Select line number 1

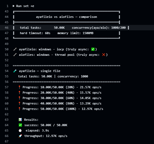(7, 6)
